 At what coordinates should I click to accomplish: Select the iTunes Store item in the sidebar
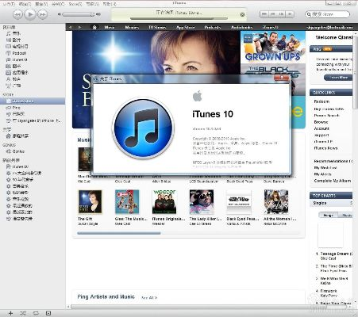pyautogui.click(x=33, y=101)
